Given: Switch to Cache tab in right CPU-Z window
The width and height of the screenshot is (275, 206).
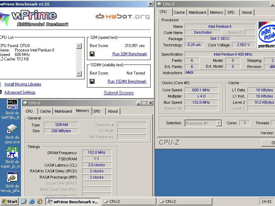Looking at the screenshot, I should (179, 12).
